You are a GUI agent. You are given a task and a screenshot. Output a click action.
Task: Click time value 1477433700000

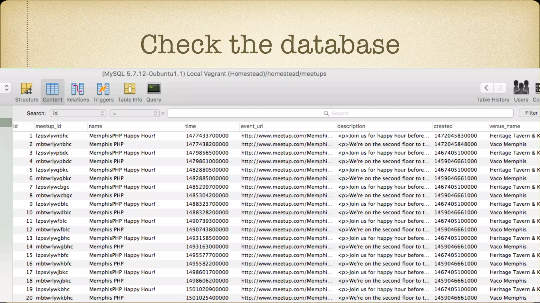(x=207, y=136)
